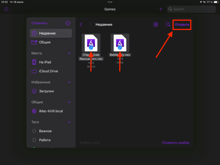Viewport: 220px width, 165px height.
Task: Tap Отменить to cancel file picker
Action: pyautogui.click(x=40, y=23)
